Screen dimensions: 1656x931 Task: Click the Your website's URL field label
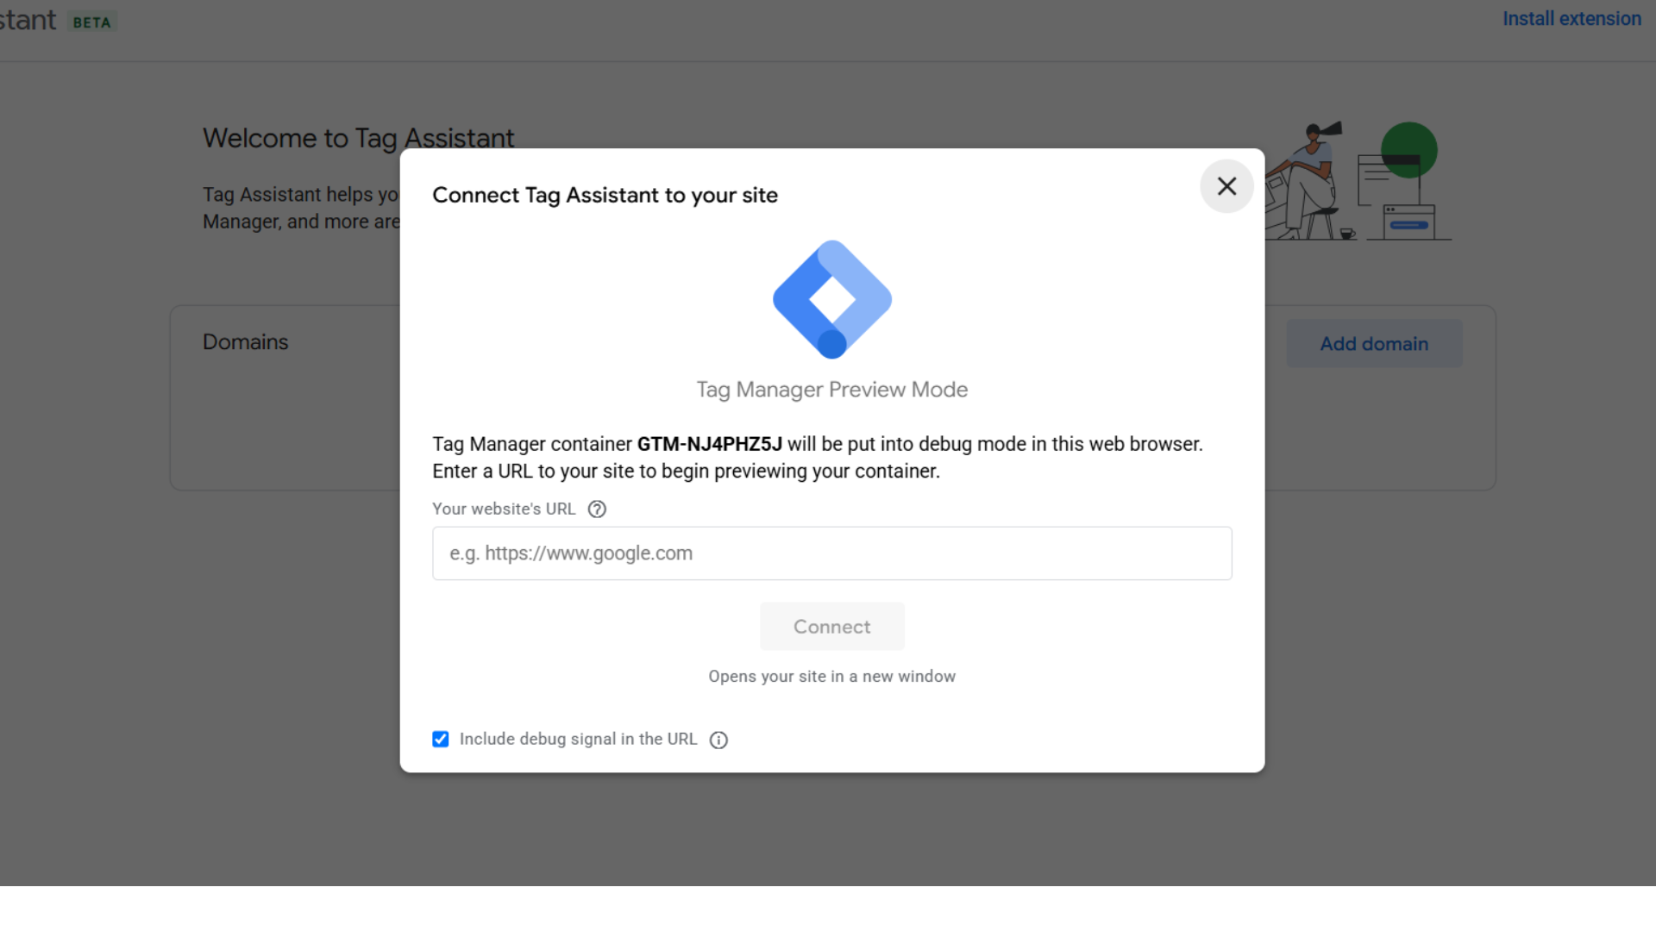click(504, 509)
